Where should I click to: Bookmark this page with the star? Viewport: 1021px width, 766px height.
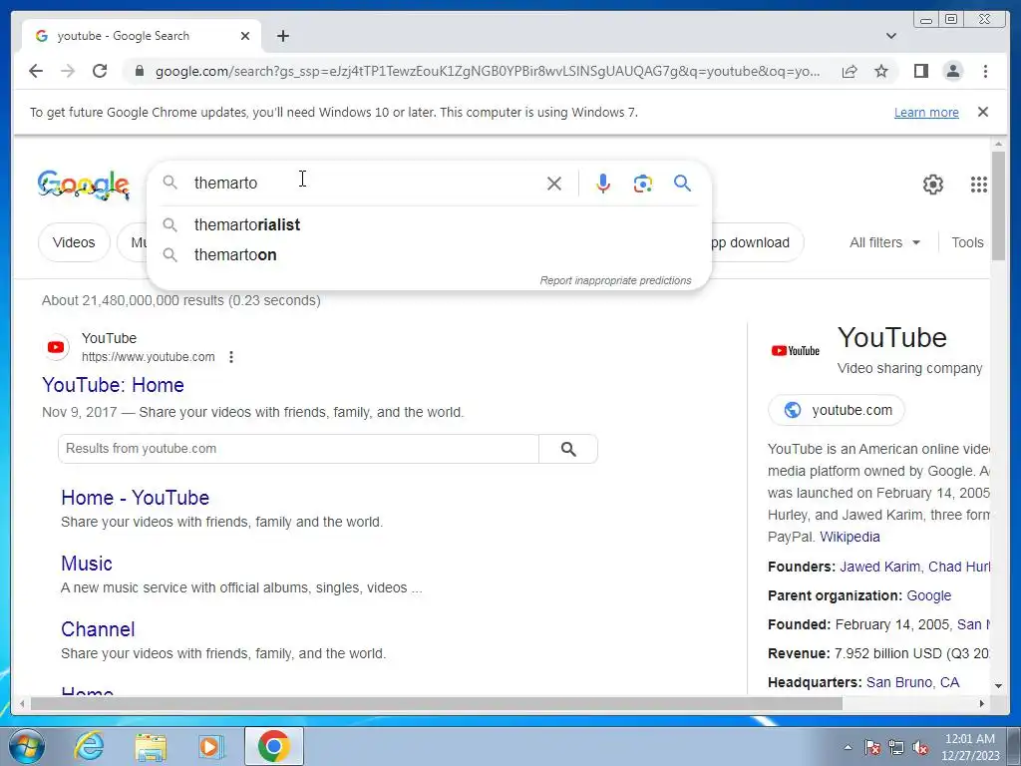click(x=881, y=71)
